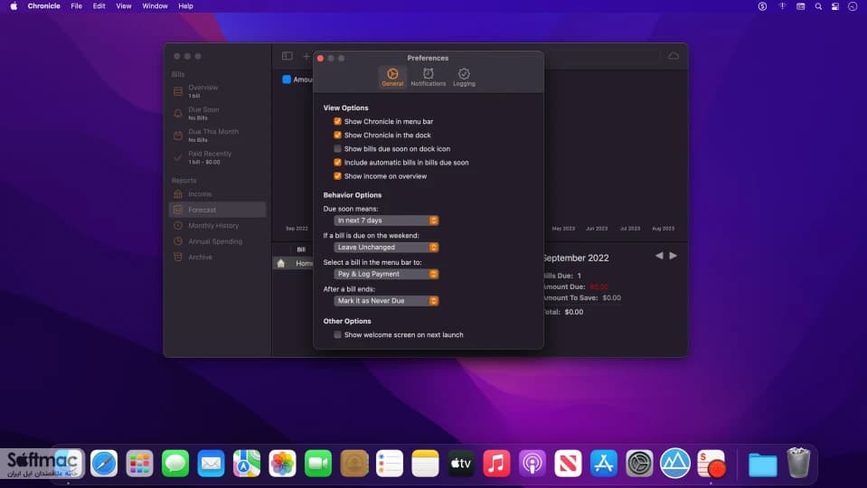Image resolution: width=867 pixels, height=488 pixels.
Task: Open the Trash in the dock
Action: tap(798, 463)
